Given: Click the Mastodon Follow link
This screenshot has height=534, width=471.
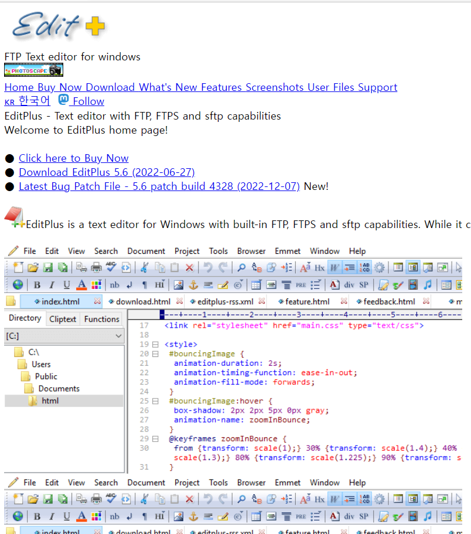Looking at the screenshot, I should tap(81, 101).
